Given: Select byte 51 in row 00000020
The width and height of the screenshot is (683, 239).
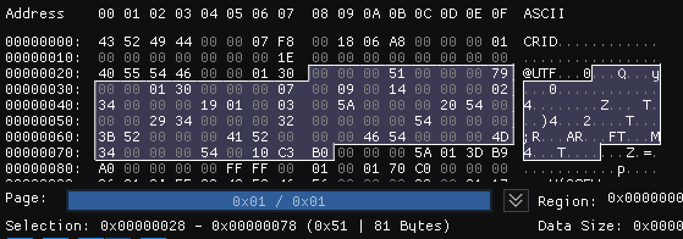Looking at the screenshot, I should coord(397,73).
